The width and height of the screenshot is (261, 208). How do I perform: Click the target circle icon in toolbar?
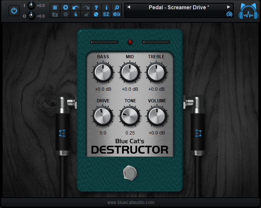66,14
